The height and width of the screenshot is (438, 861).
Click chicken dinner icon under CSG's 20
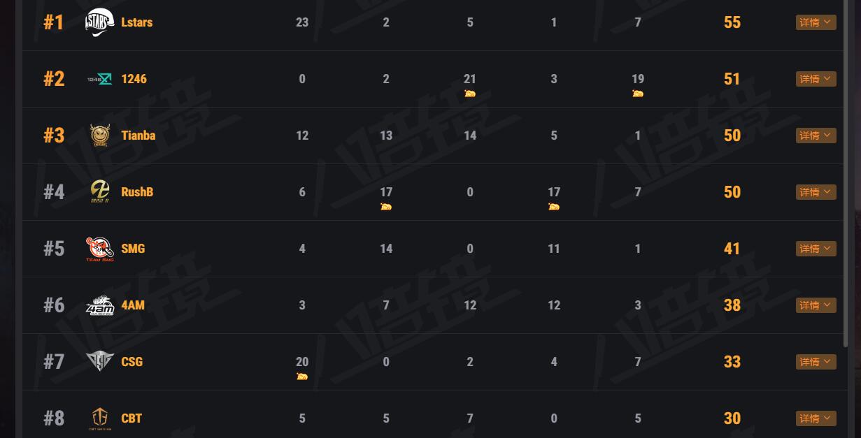pos(302,376)
